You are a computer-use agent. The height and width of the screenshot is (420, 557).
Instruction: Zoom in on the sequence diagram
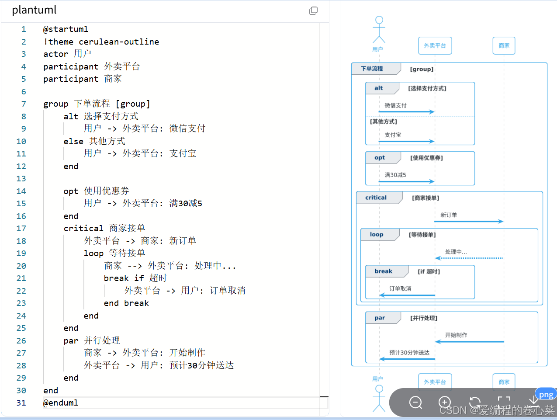coord(445,403)
